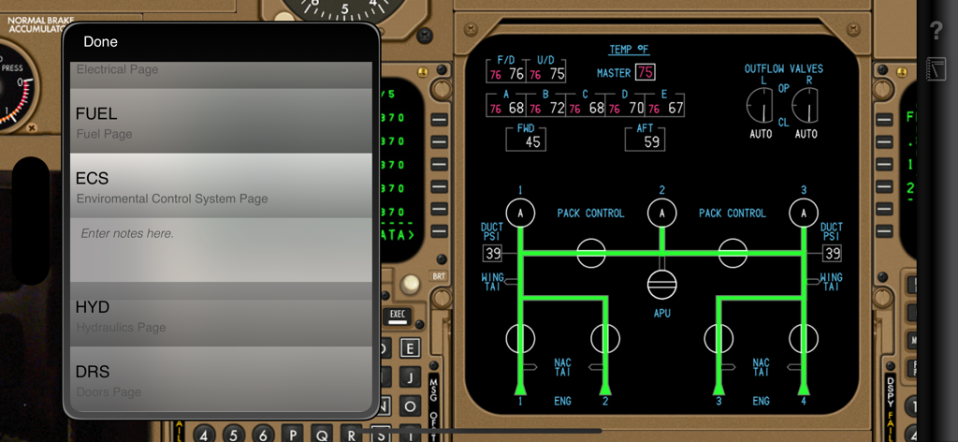Click the left outflow valve L gauge
This screenshot has width=958, height=442.
[760, 105]
